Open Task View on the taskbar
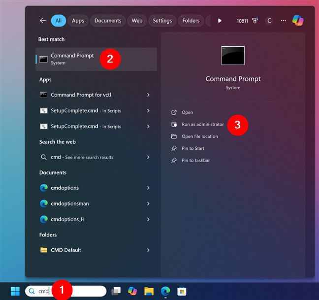Image resolution: width=319 pixels, height=300 pixels. (116, 291)
